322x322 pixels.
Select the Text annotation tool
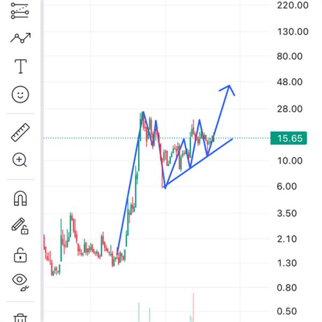tap(20, 67)
